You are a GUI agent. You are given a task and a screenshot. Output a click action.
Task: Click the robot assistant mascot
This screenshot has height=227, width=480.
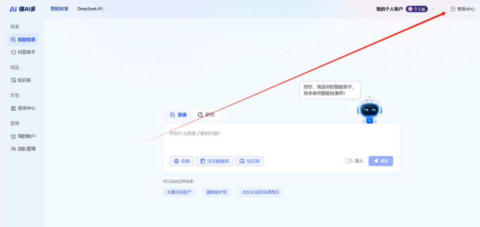pos(369,111)
